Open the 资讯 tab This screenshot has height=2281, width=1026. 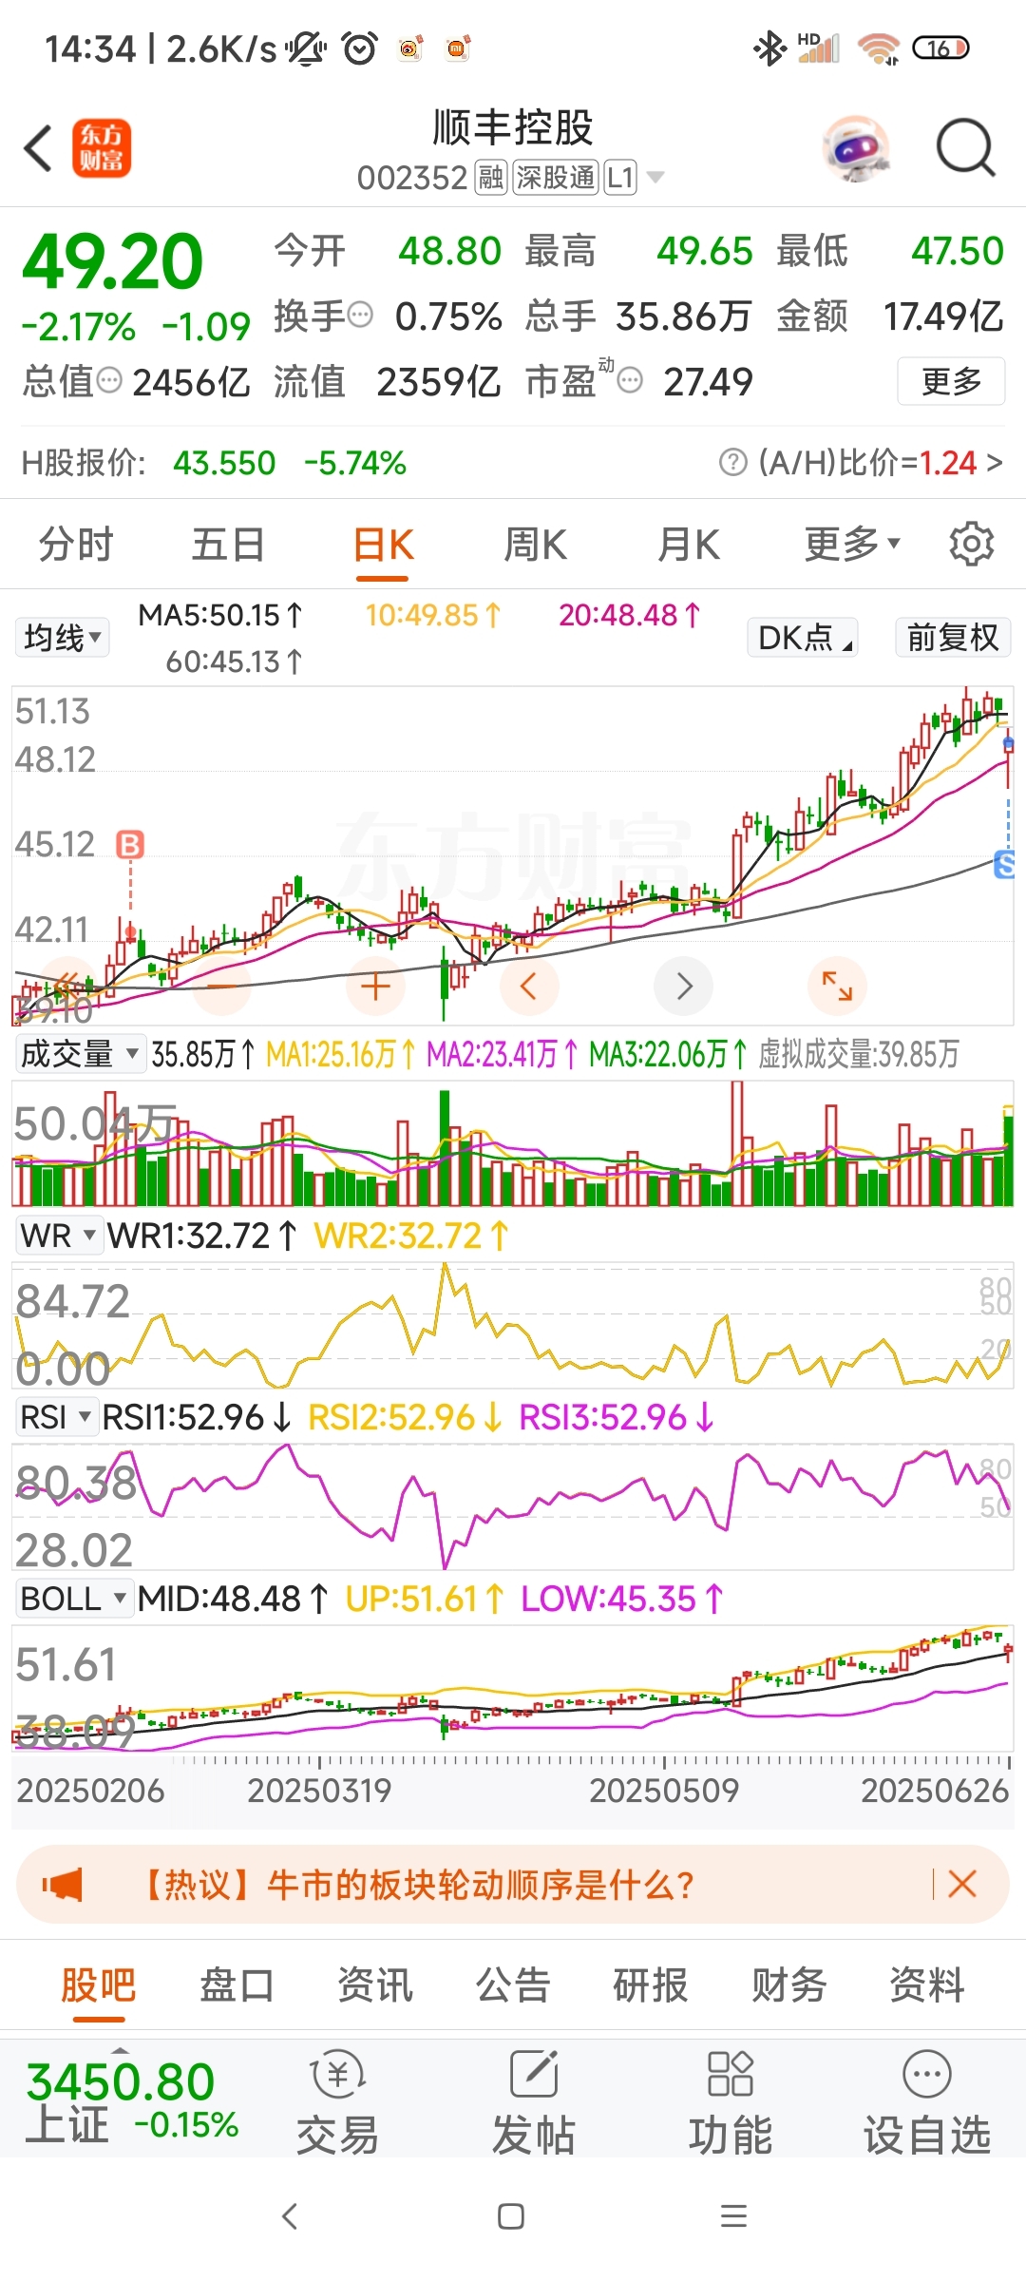375,1984
